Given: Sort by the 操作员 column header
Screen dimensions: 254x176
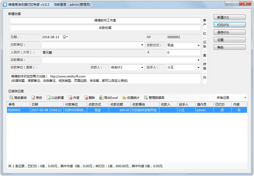Looking at the screenshot, I should (x=204, y=105).
